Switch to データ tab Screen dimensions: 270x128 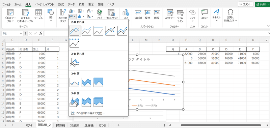tap(71, 4)
